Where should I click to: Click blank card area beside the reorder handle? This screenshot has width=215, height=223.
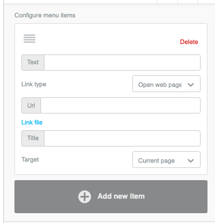106,39
